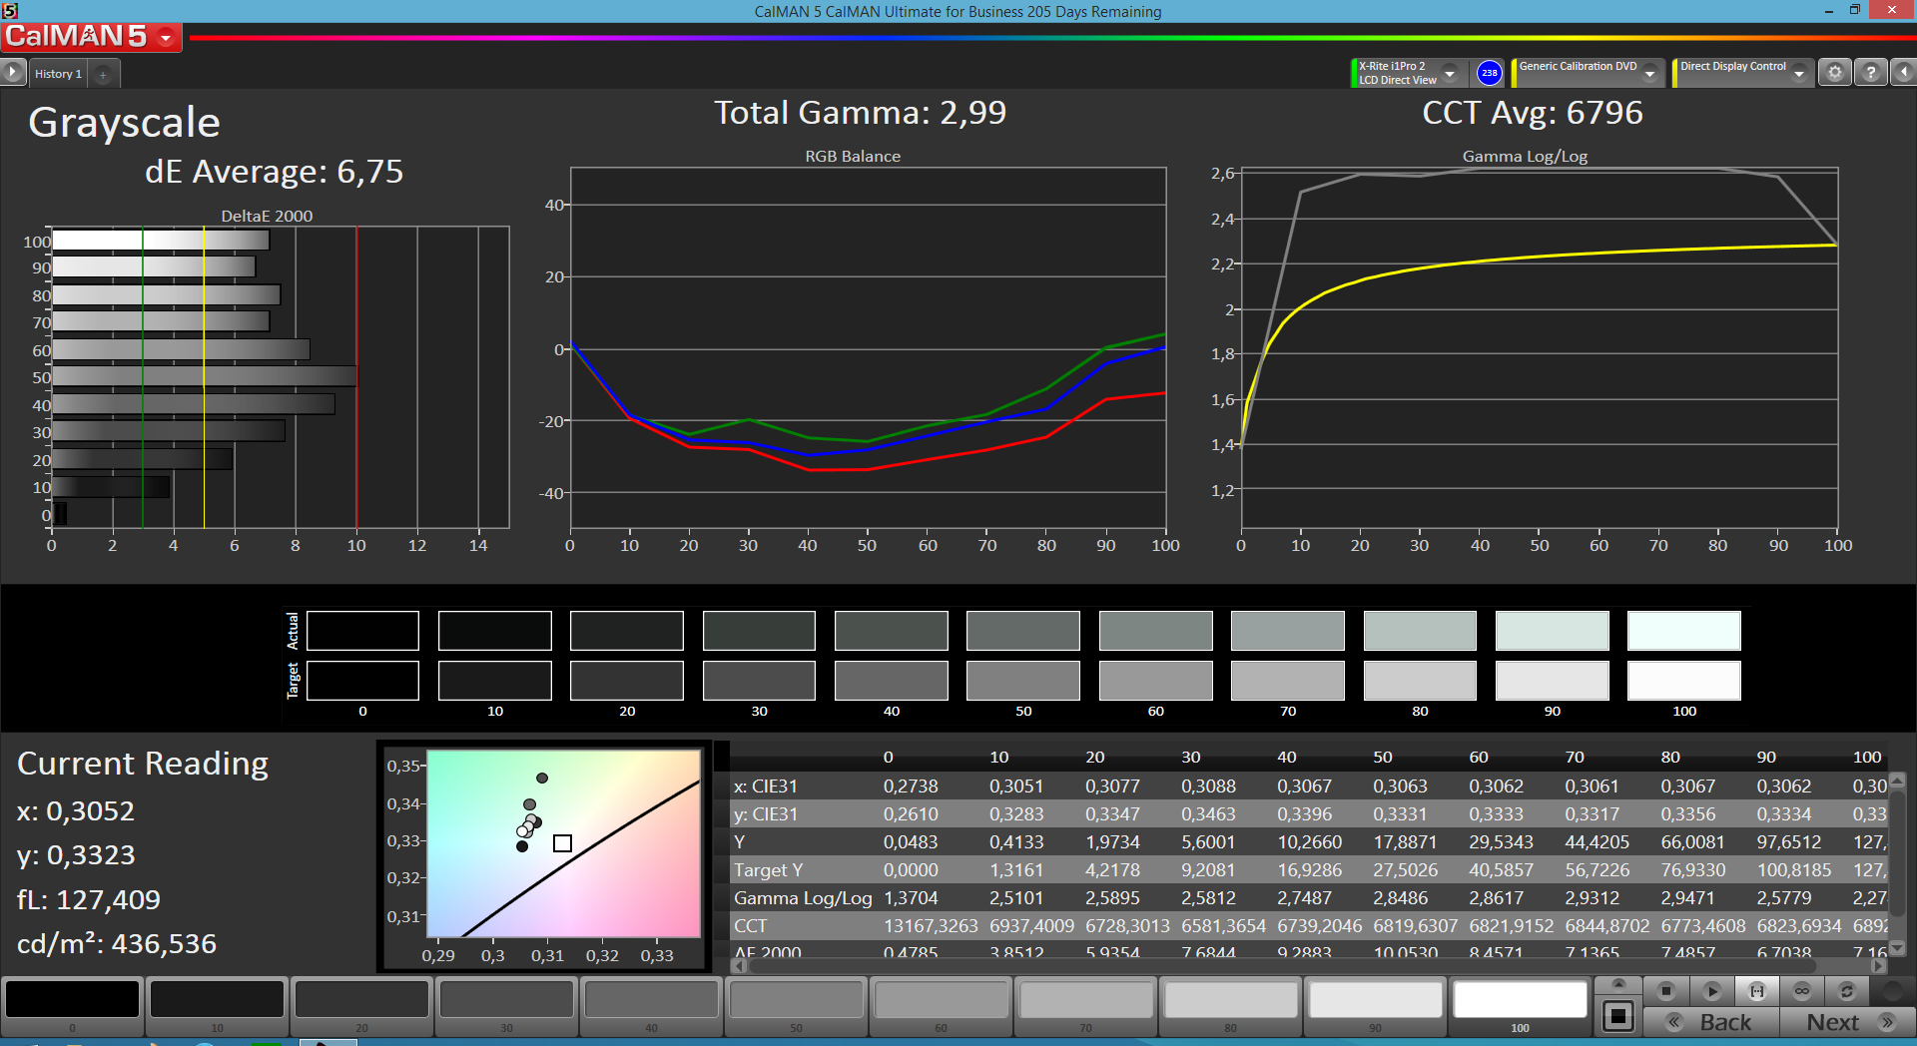Start reading series with the play button

click(1711, 991)
